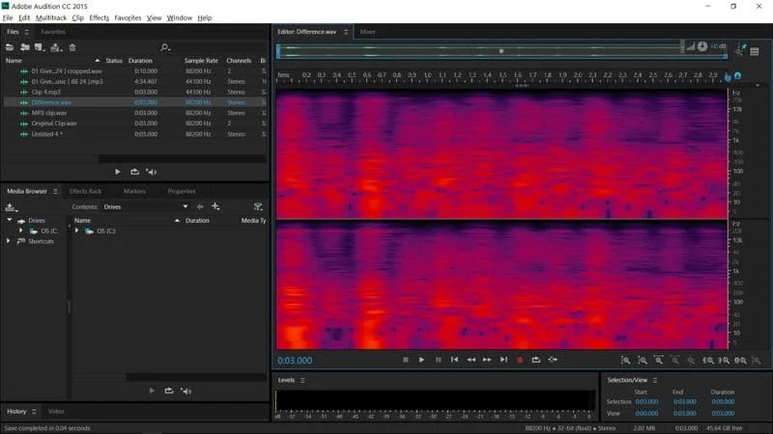The height and width of the screenshot is (434, 773).
Task: Open Selection/View panel menu
Action: pyautogui.click(x=655, y=380)
